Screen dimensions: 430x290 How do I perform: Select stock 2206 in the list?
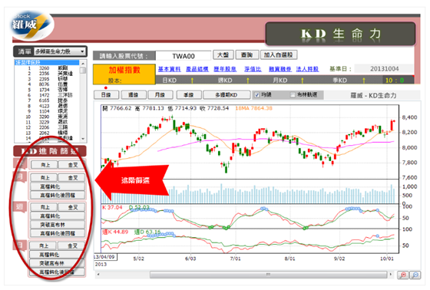[x=47, y=127]
